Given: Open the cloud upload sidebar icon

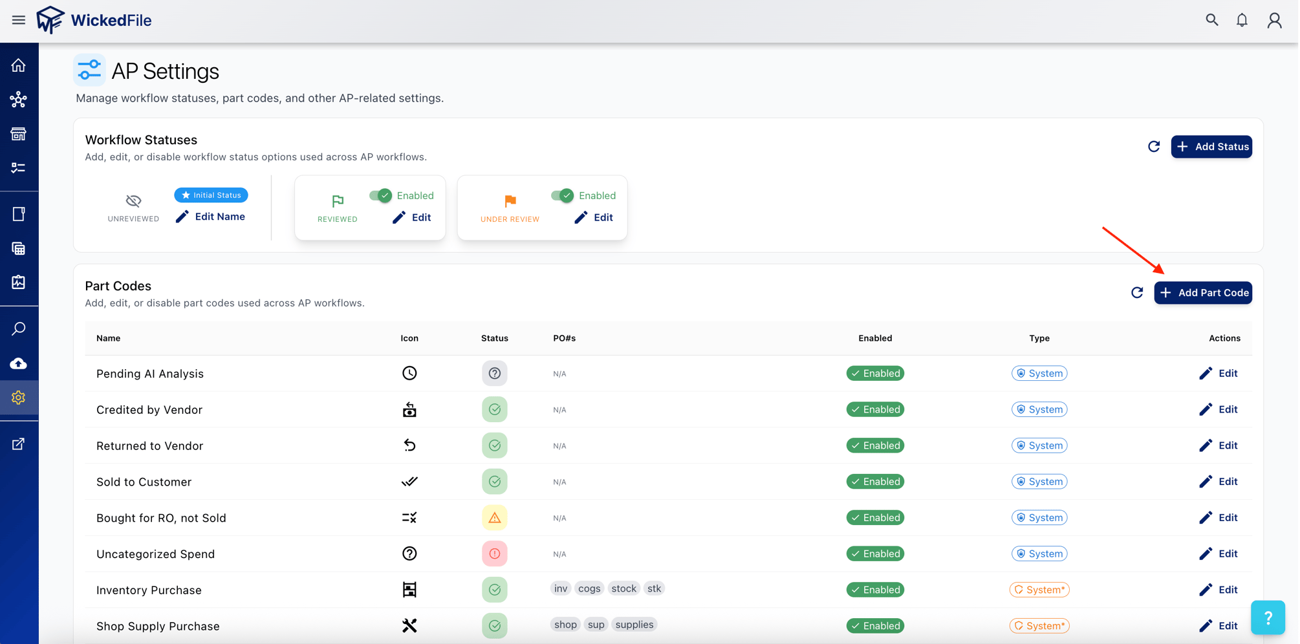Looking at the screenshot, I should 19,363.
